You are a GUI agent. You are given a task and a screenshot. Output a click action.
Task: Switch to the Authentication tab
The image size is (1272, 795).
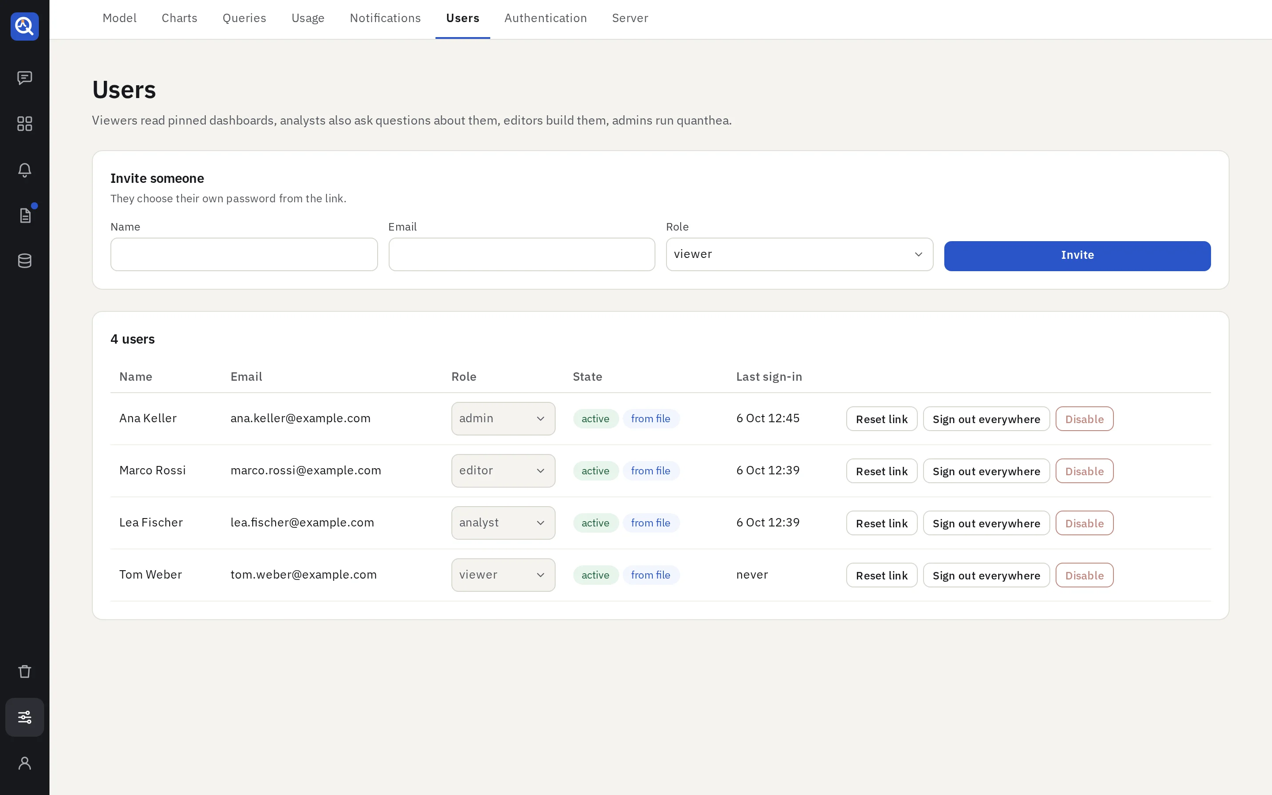[545, 18]
